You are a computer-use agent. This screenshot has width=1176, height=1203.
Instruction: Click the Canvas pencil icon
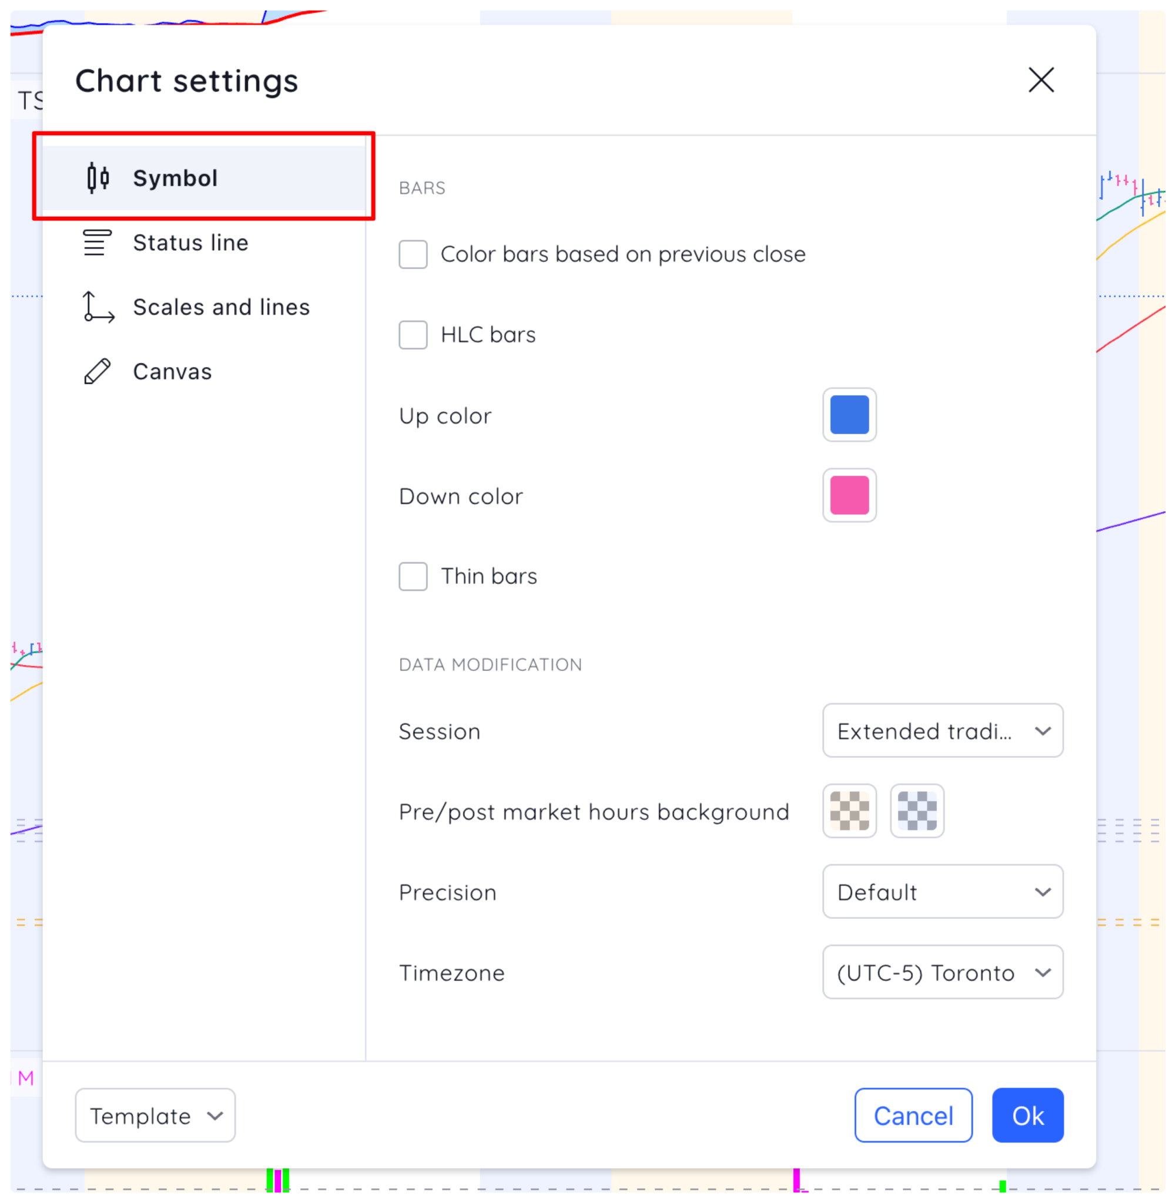click(x=98, y=372)
